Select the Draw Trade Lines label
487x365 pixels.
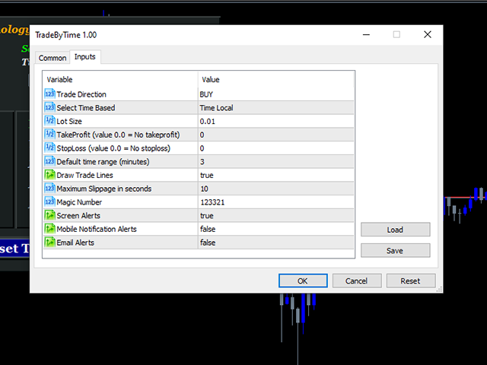tap(84, 175)
